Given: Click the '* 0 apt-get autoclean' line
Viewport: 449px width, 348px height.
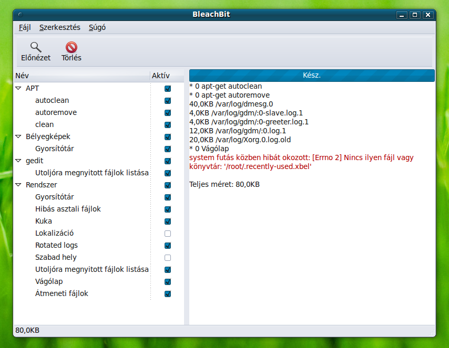Looking at the screenshot, I should tap(226, 86).
